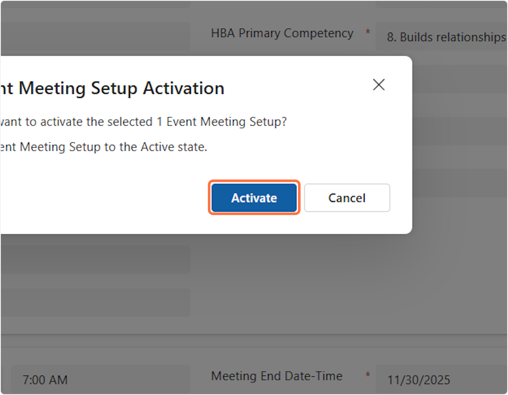
Task: Click the red asterisk beside HBA Primary Competency
Action: pyautogui.click(x=368, y=33)
